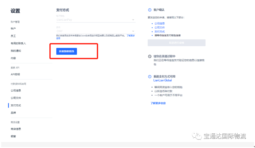Click the 支付方式 page heading
Image resolution: width=255 pixels, height=148 pixels.
[x=63, y=10]
